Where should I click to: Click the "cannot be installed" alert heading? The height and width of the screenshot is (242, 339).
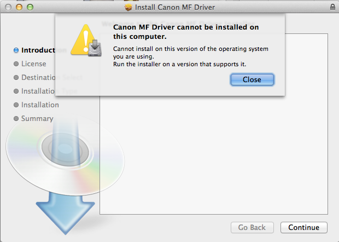186,32
